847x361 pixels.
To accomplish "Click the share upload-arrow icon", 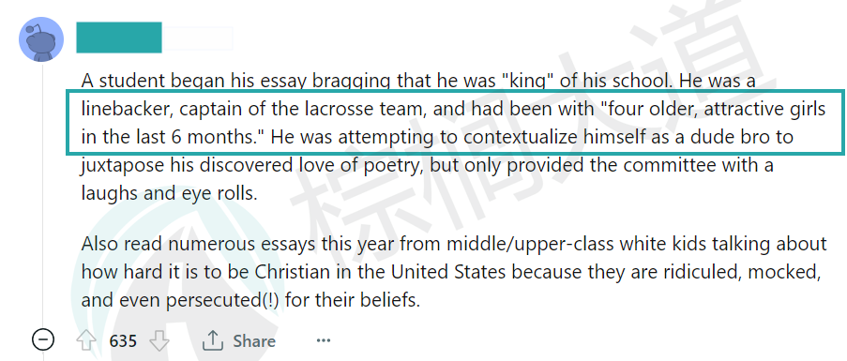I will 212,340.
